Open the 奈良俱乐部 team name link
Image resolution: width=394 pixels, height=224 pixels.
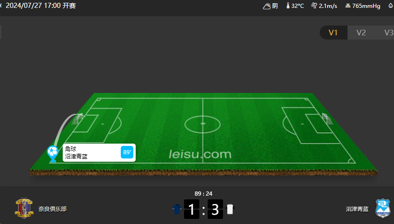[x=53, y=209]
